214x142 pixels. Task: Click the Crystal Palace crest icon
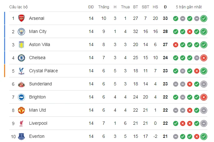22,71
